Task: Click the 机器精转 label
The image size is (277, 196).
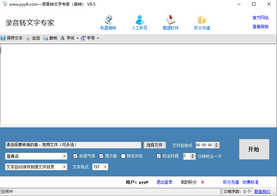Action: point(108,28)
